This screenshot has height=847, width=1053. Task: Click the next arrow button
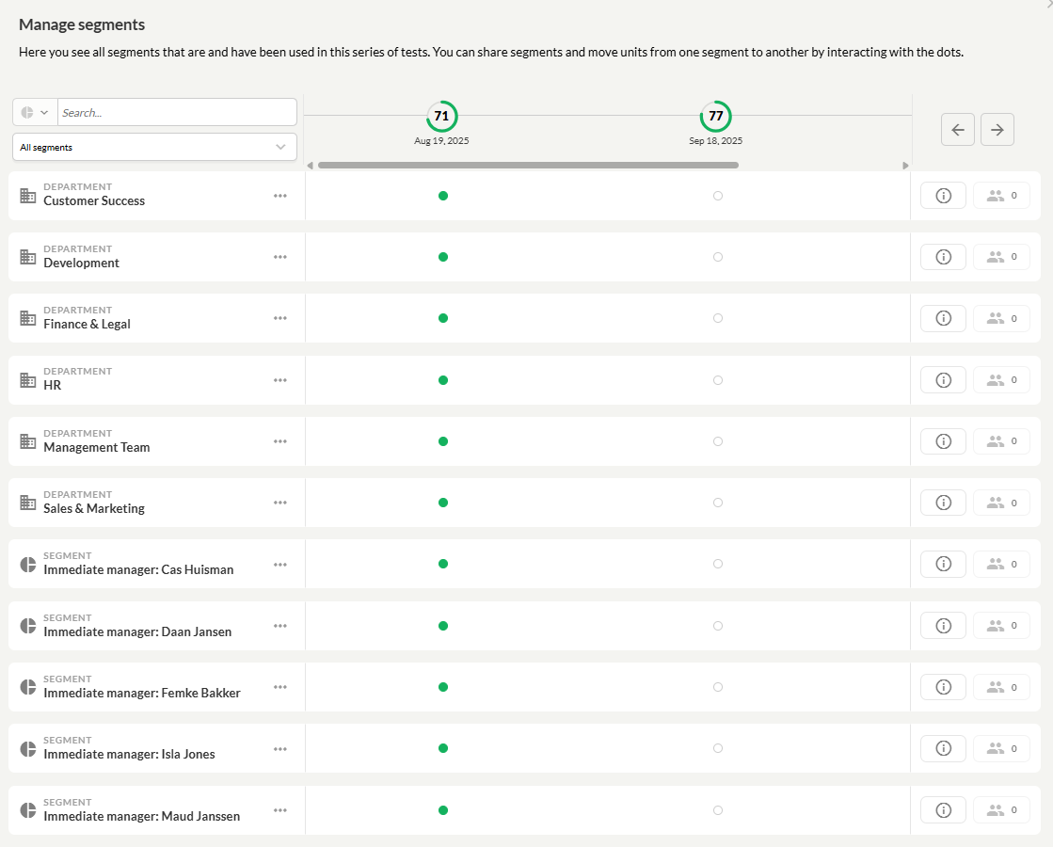pos(997,130)
